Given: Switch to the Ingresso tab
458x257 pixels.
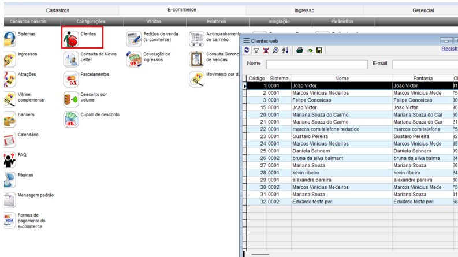Looking at the screenshot, I should (x=304, y=10).
